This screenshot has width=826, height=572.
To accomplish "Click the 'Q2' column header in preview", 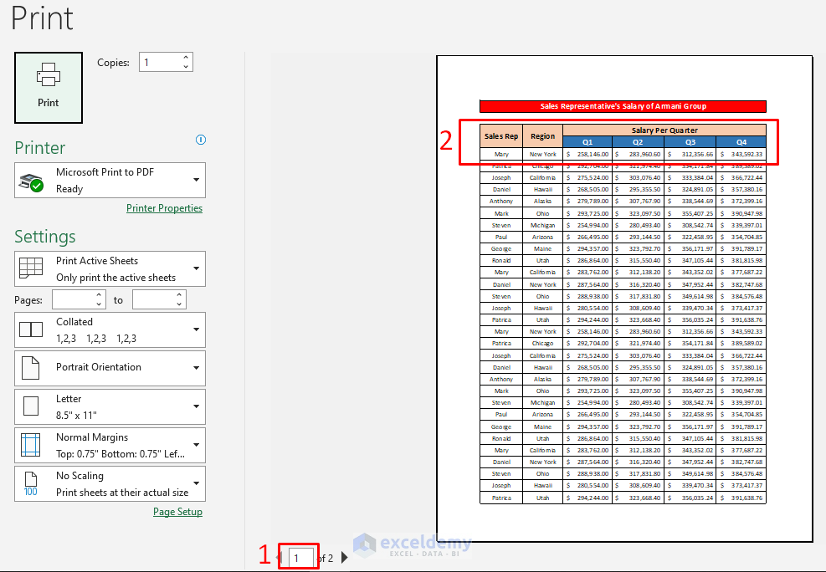I will 638,142.
